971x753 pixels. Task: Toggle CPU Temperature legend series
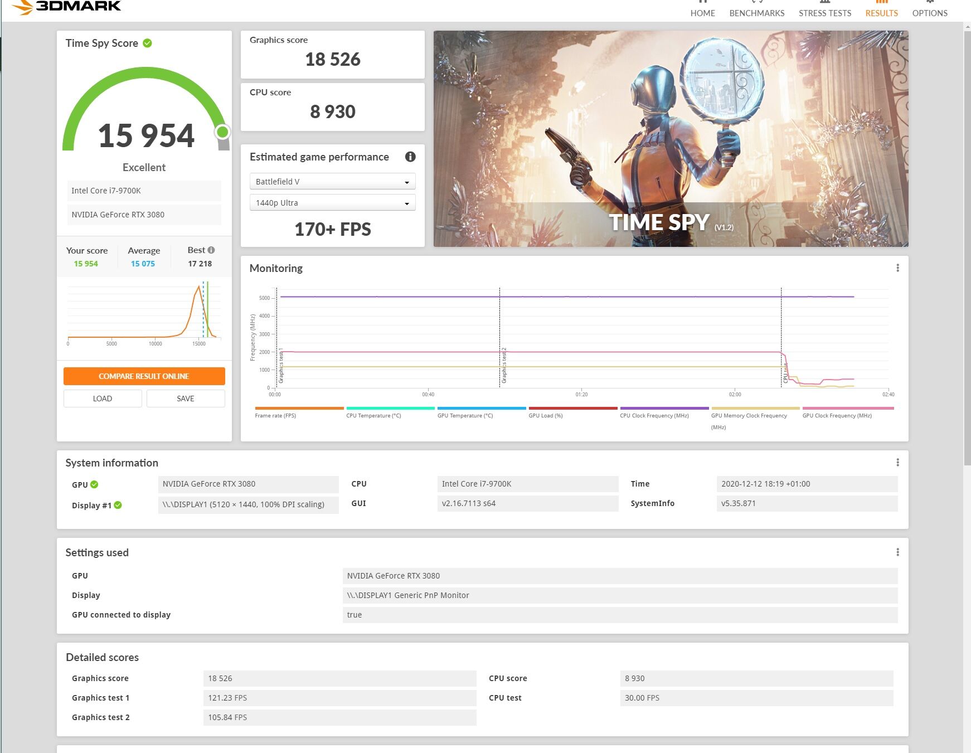tap(390, 412)
